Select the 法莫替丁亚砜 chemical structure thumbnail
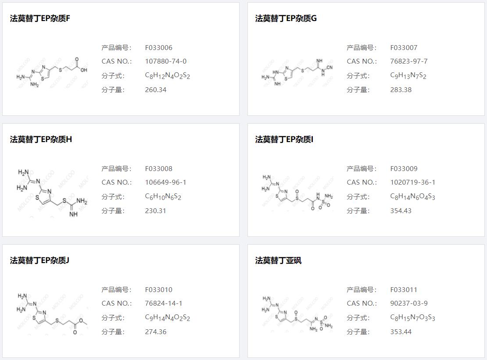 297,314
